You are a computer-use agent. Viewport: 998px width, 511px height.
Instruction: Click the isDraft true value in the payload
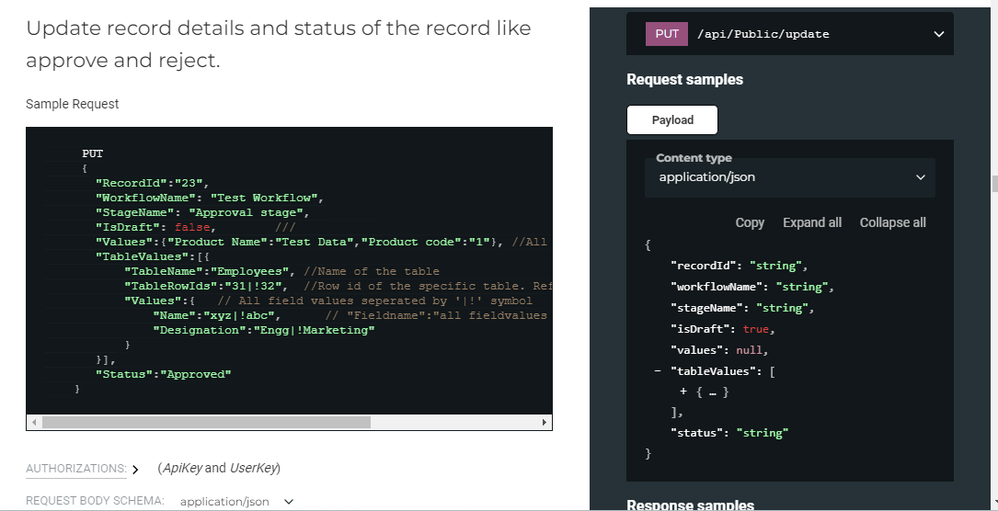tap(755, 329)
